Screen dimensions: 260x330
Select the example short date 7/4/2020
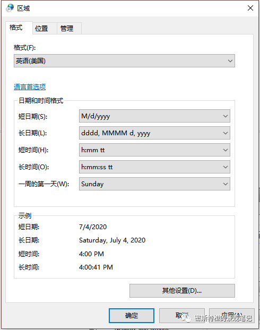pyautogui.click(x=93, y=227)
